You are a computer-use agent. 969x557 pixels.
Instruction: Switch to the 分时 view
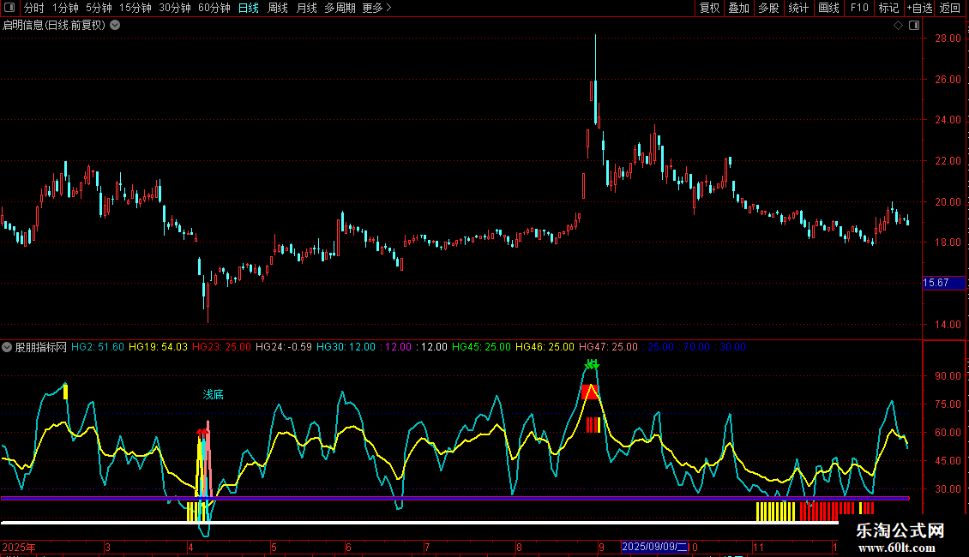pyautogui.click(x=34, y=8)
